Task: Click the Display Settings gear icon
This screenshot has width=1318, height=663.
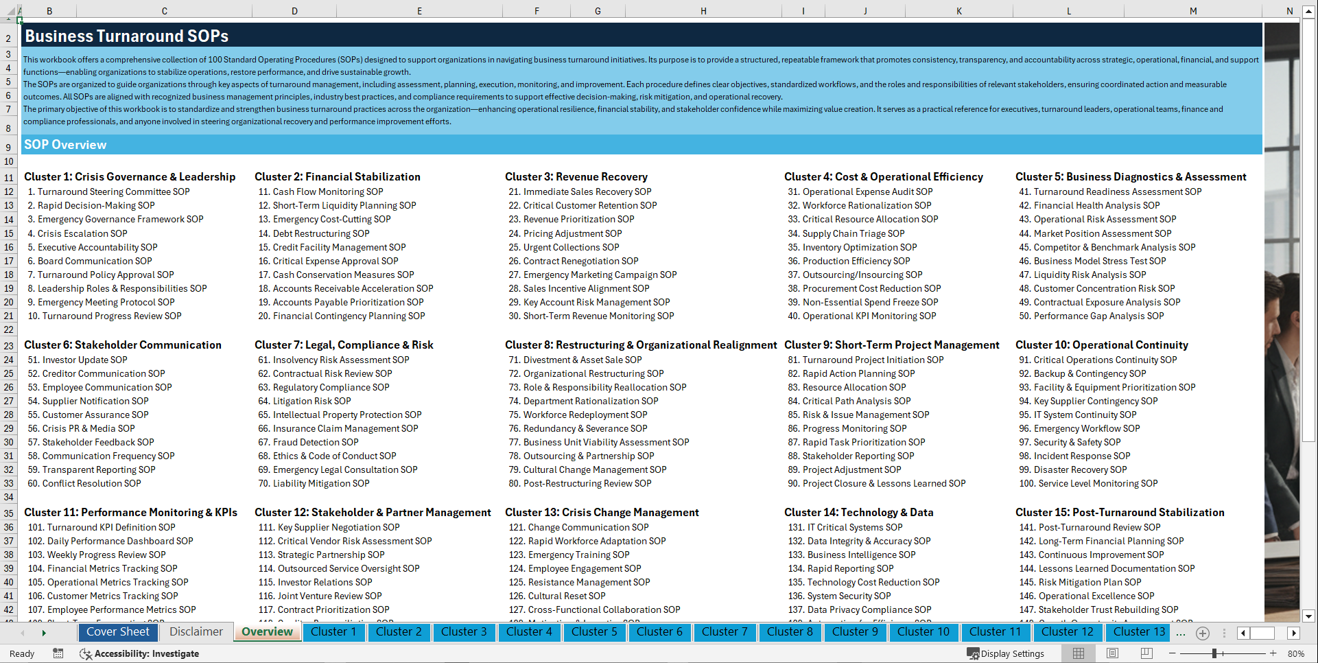Action: click(972, 653)
